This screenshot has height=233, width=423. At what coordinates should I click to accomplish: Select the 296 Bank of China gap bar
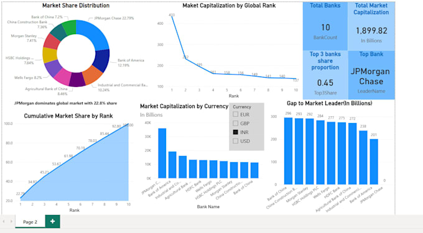(289, 151)
